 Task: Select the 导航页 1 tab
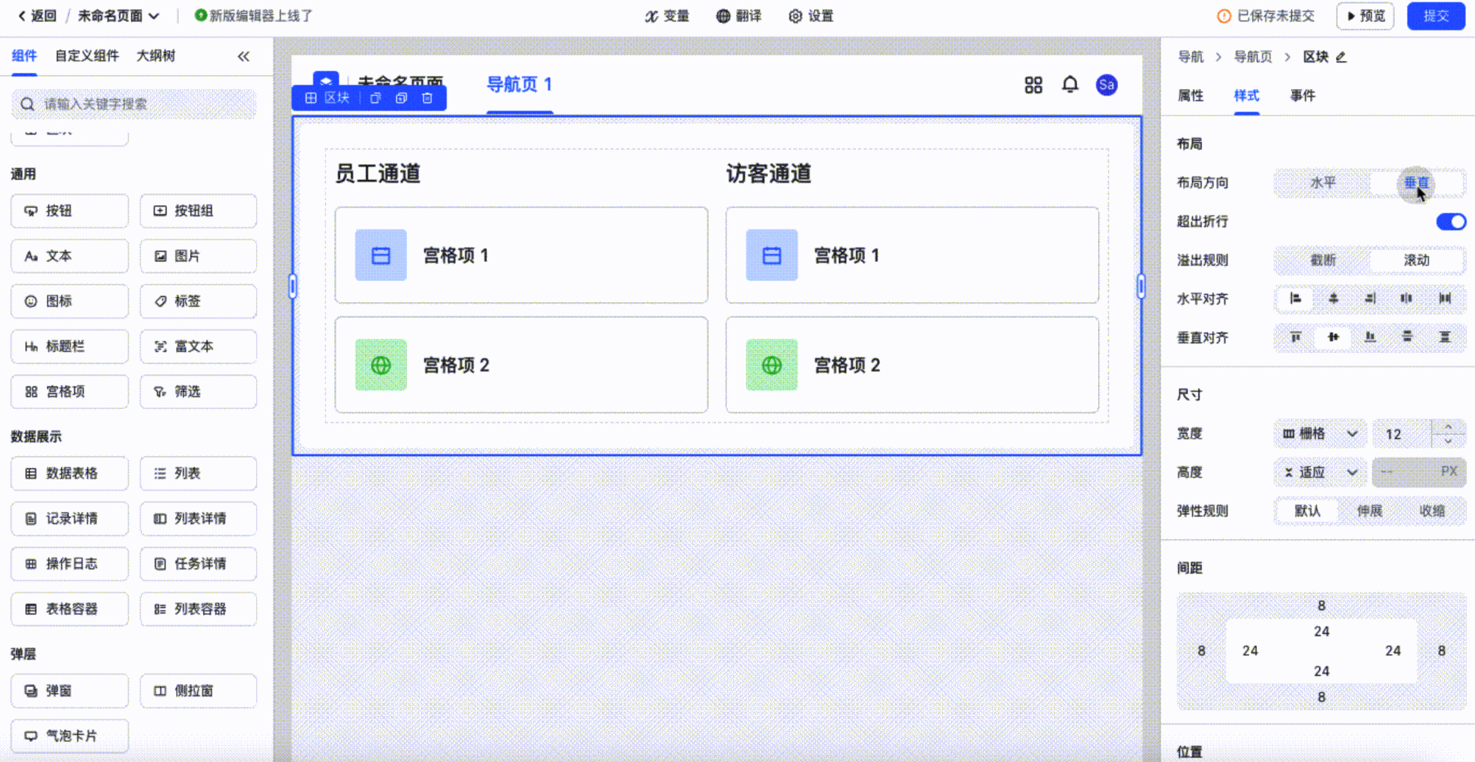pyautogui.click(x=520, y=85)
